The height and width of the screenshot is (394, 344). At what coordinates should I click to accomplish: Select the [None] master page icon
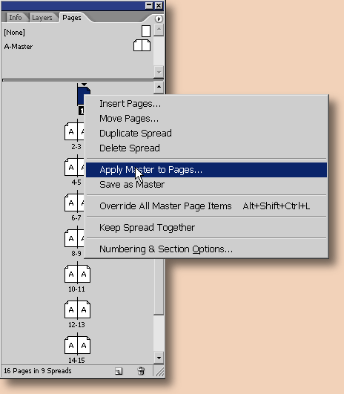click(x=146, y=31)
